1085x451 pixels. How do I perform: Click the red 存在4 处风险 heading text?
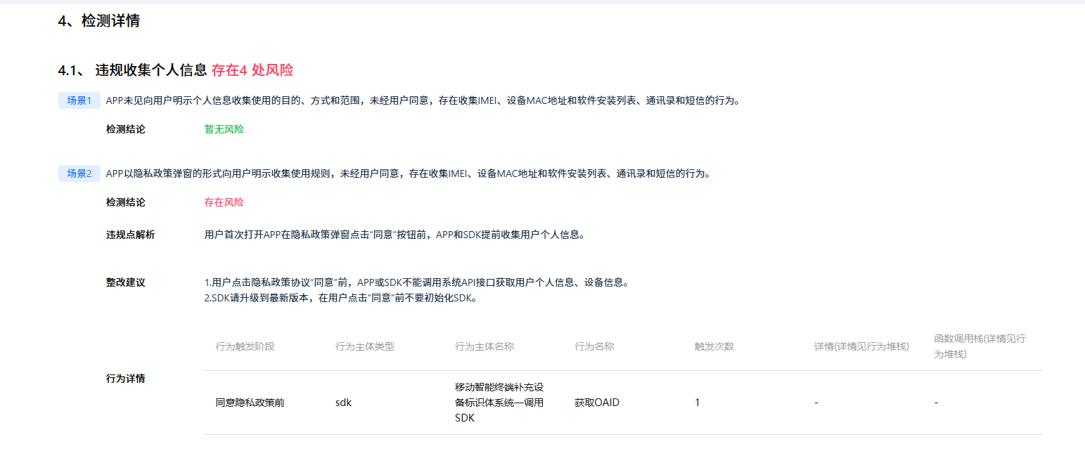(x=252, y=70)
